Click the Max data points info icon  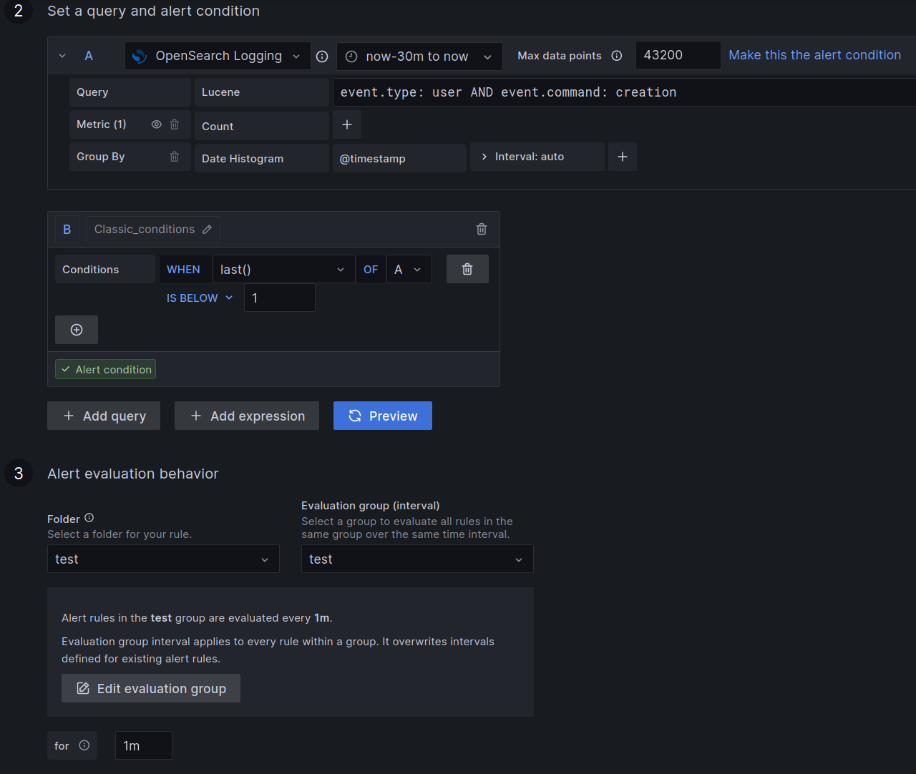click(x=617, y=56)
